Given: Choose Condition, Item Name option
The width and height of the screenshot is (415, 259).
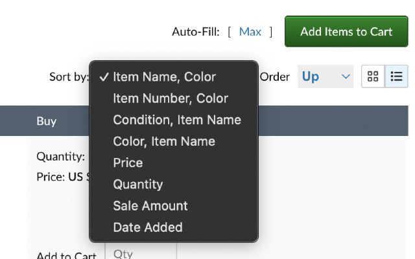Looking at the screenshot, I should (x=177, y=120).
